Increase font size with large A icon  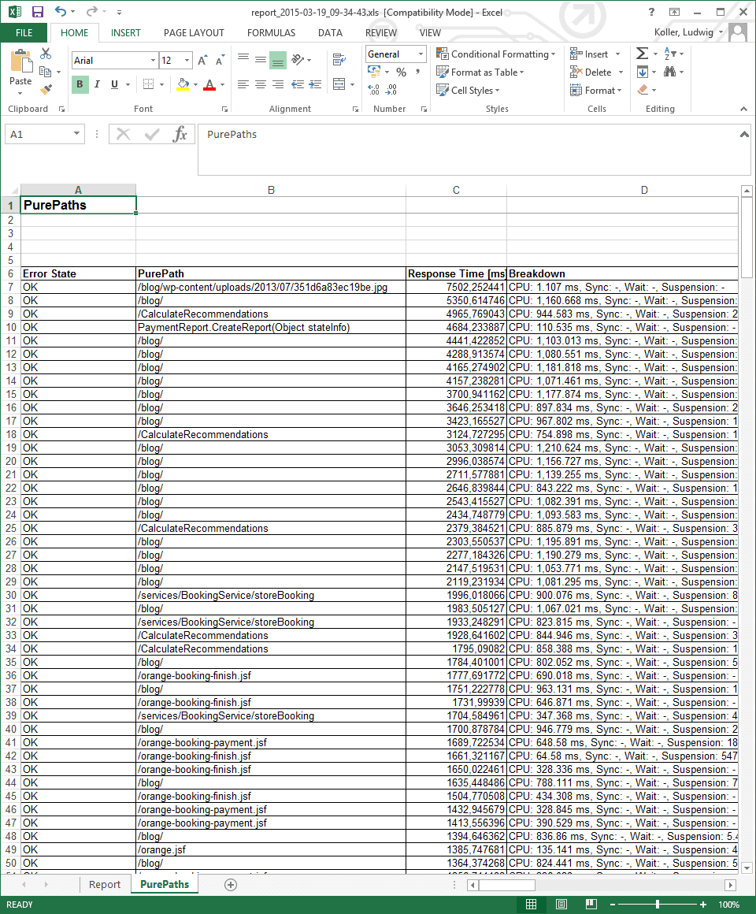(x=202, y=61)
